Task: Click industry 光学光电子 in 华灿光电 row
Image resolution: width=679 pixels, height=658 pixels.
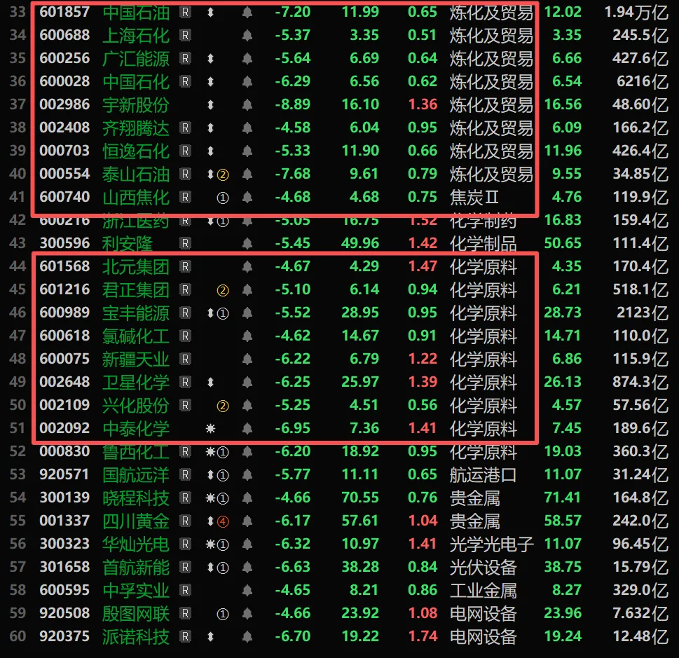Action: coord(491,544)
